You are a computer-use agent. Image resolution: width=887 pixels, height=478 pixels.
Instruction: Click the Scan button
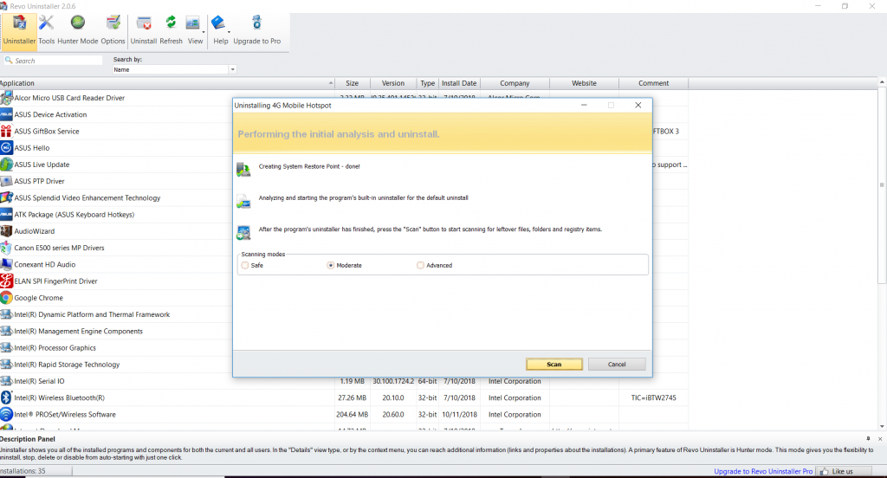tap(554, 365)
